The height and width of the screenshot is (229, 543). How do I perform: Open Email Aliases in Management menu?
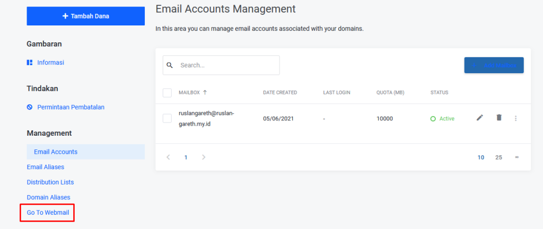tap(46, 167)
